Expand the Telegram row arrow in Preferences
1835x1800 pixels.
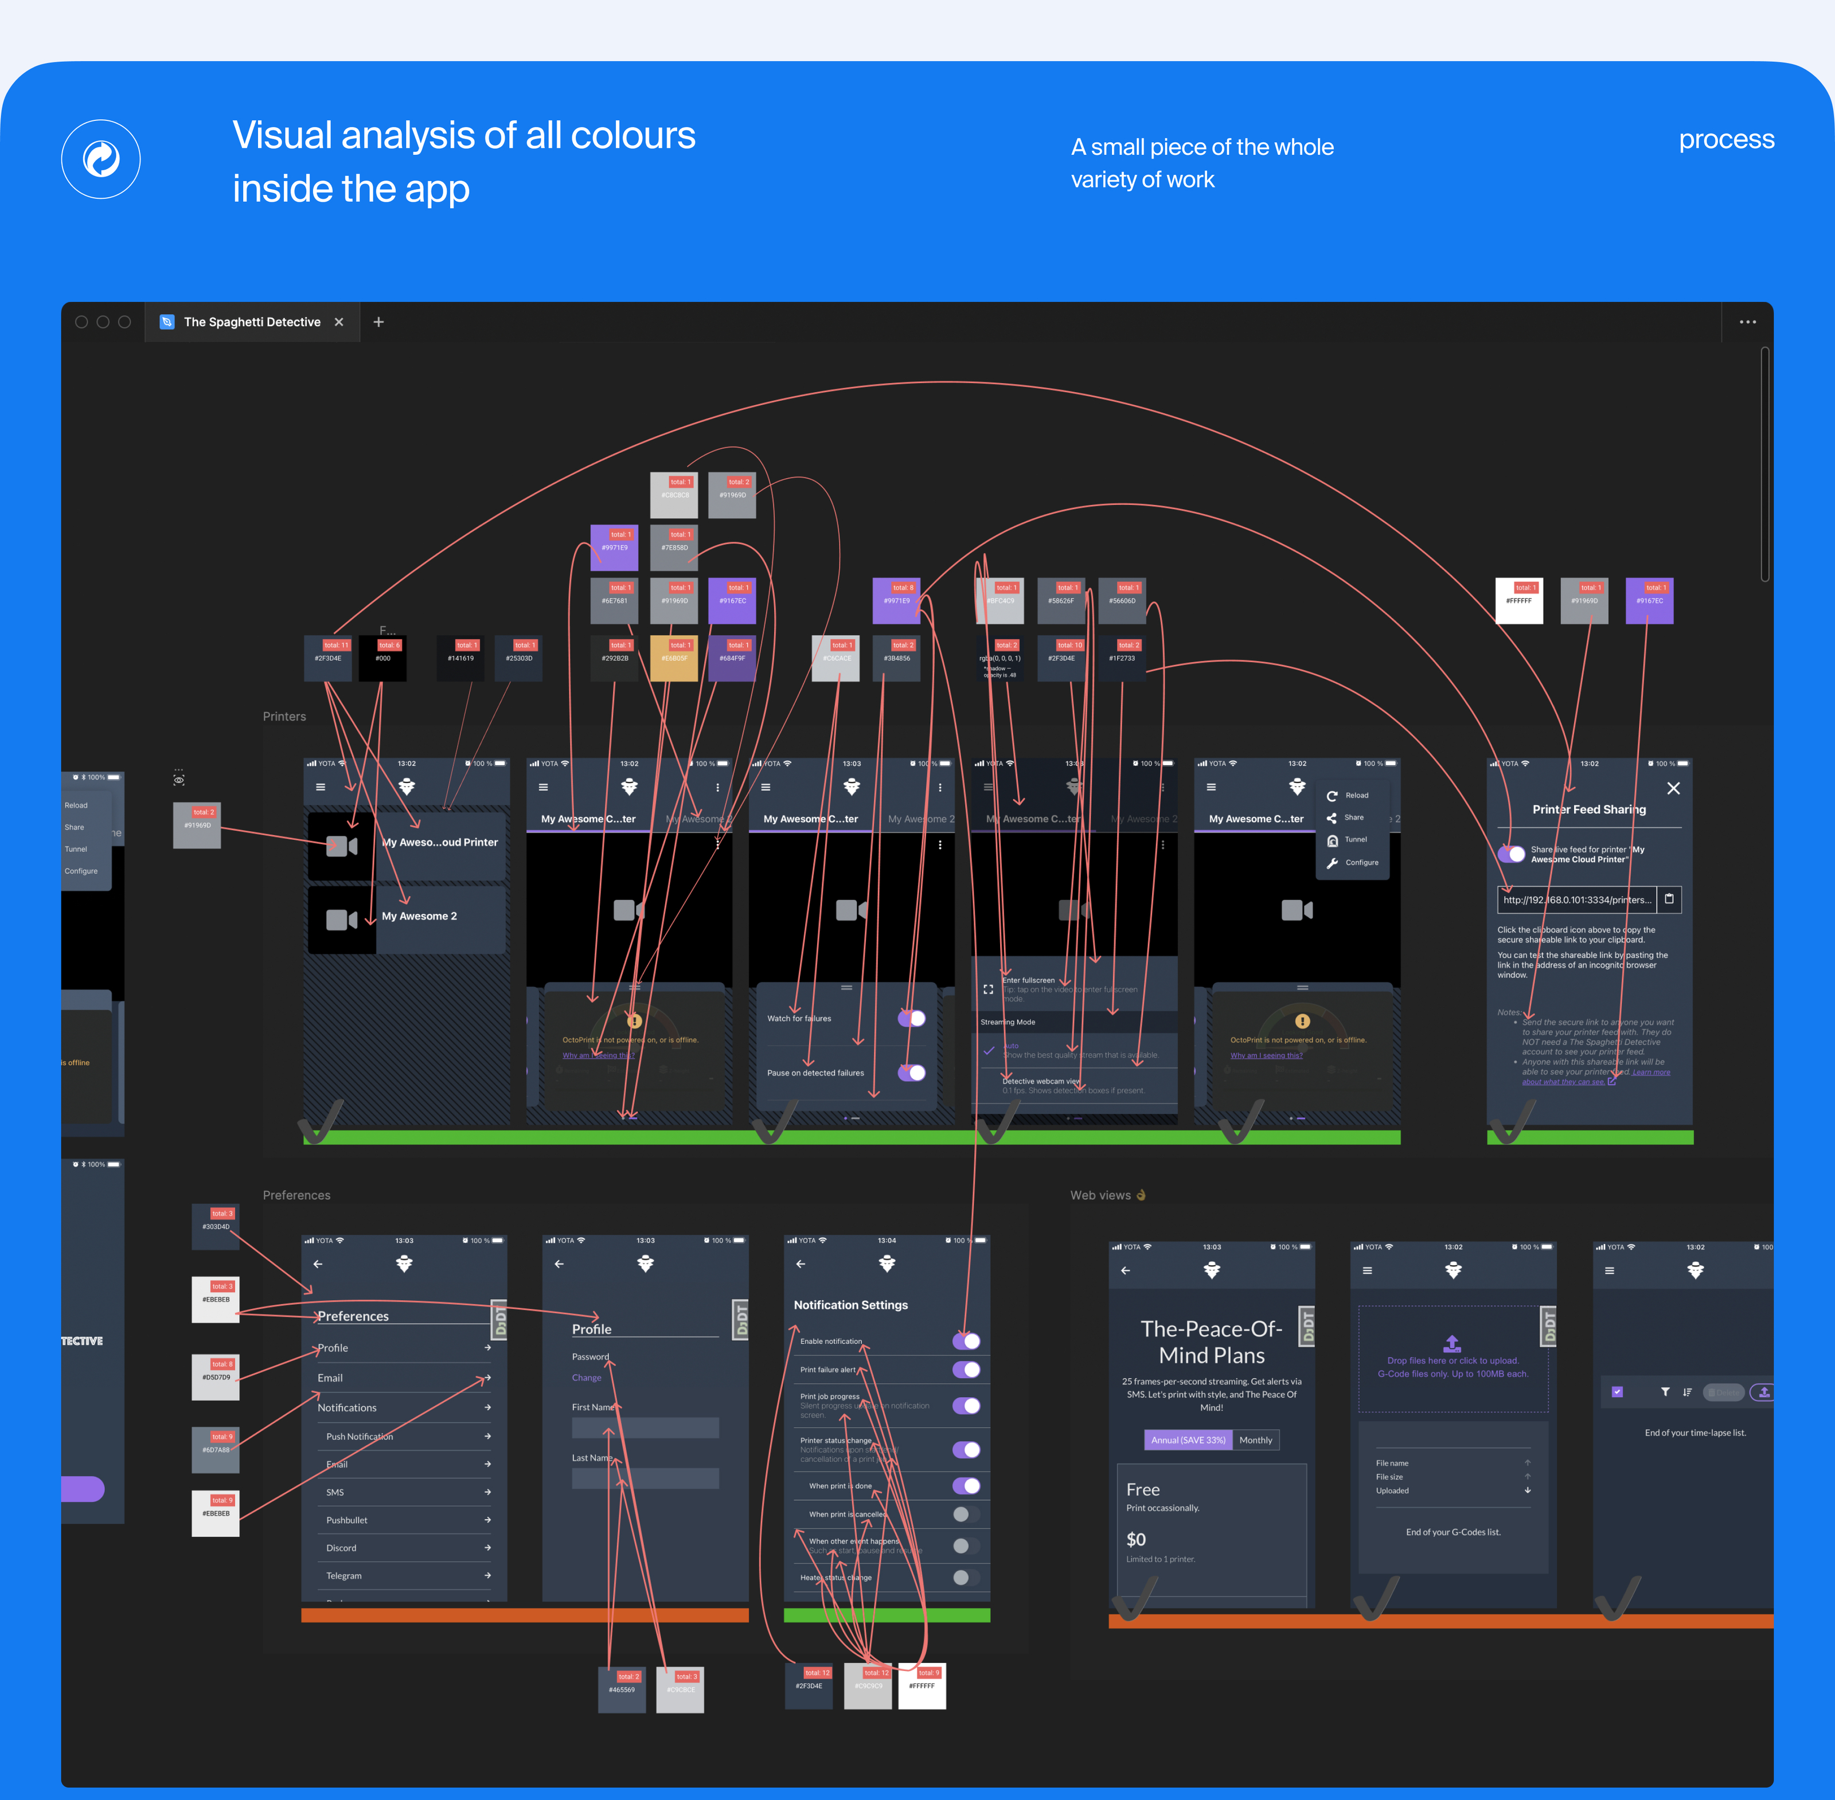click(487, 1576)
